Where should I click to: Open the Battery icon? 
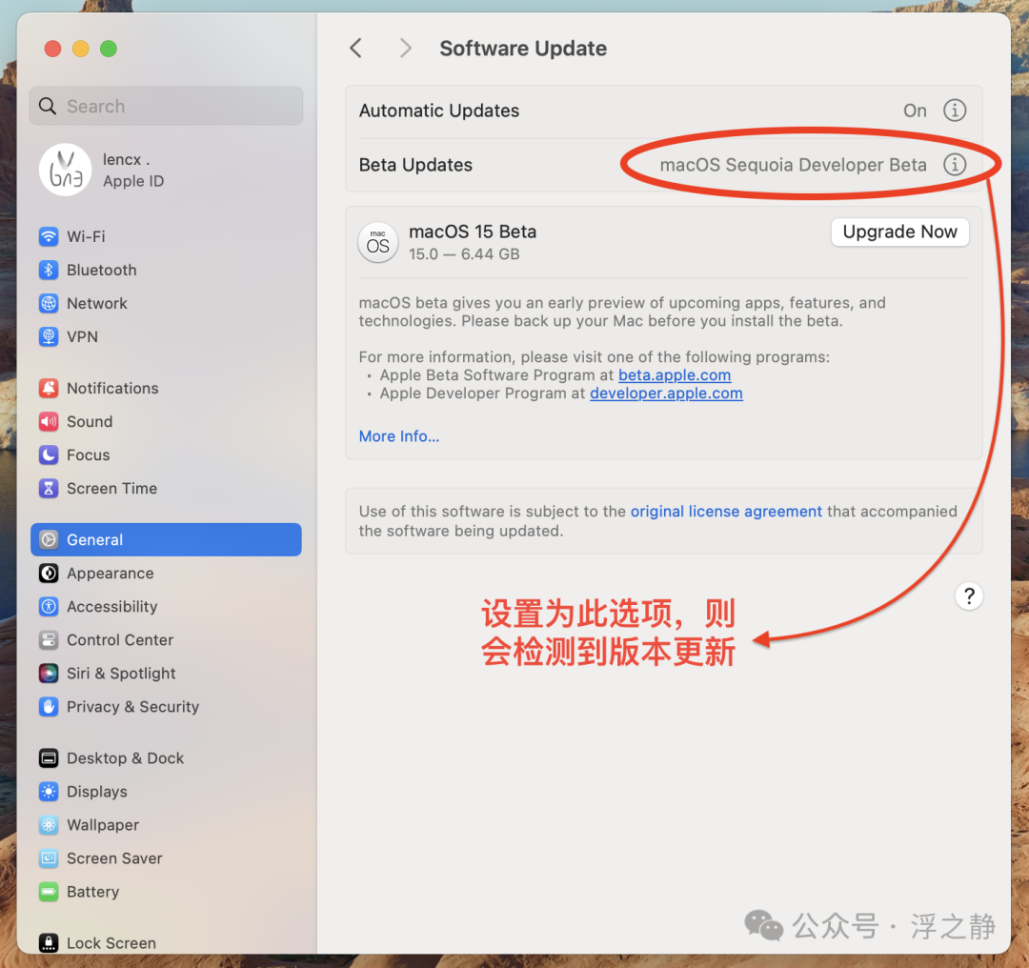point(49,892)
